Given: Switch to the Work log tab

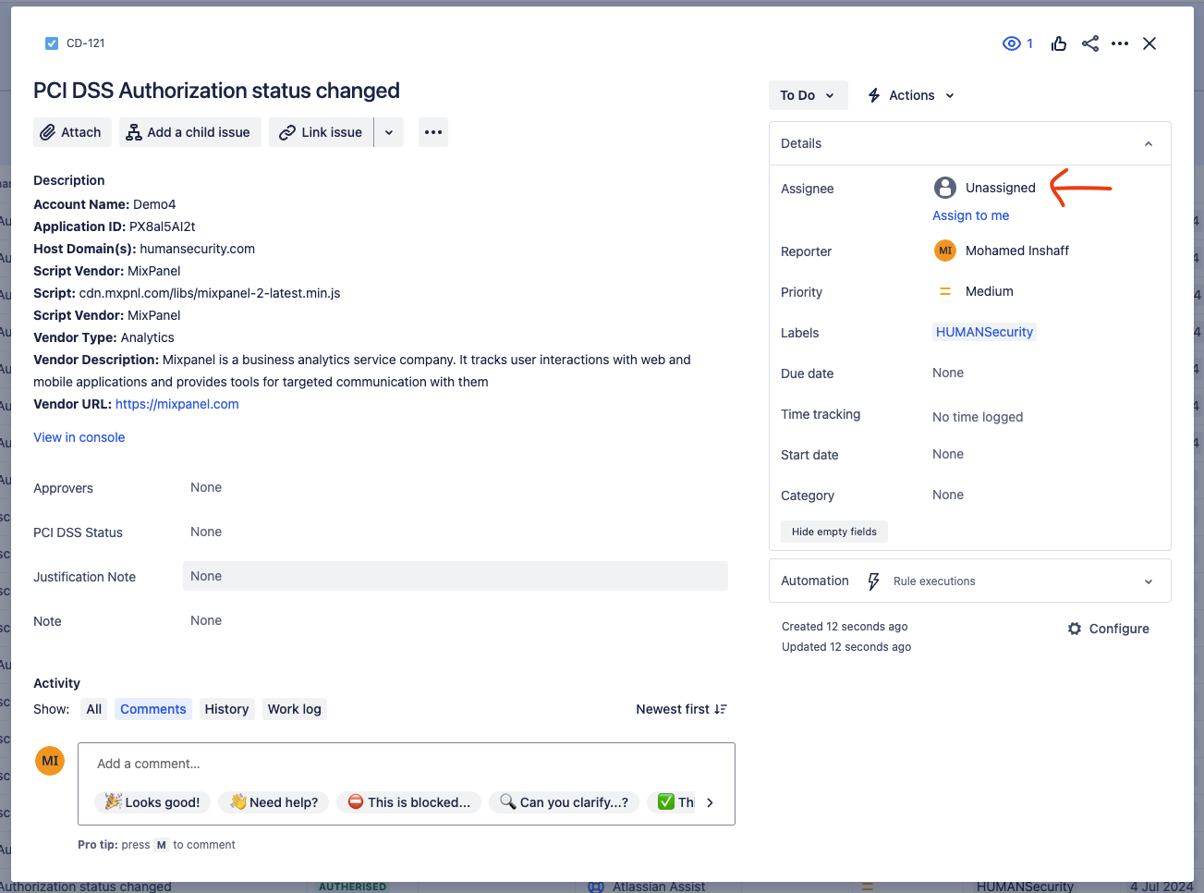Looking at the screenshot, I should pyautogui.click(x=295, y=709).
